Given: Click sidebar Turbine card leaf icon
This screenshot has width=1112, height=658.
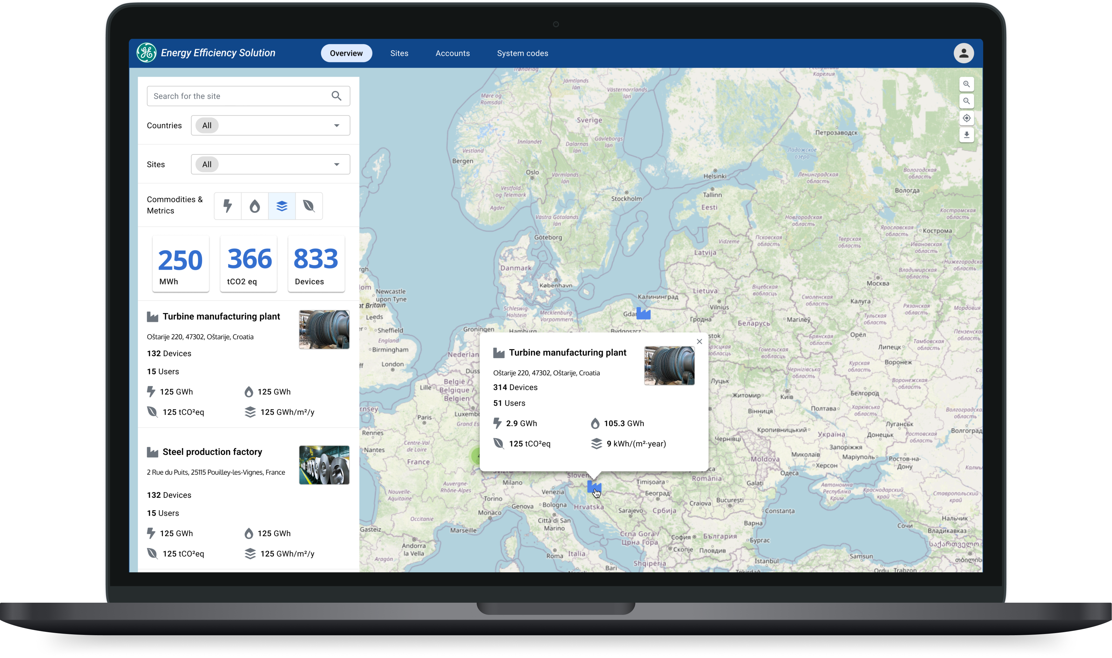Looking at the screenshot, I should point(153,412).
